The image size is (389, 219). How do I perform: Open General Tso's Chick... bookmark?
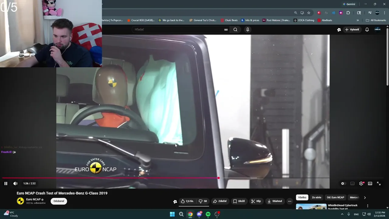point(203,20)
